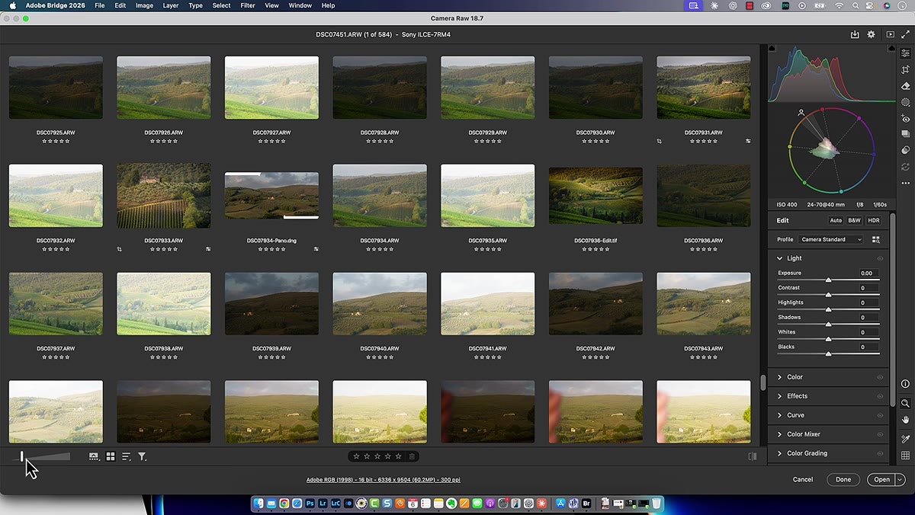Open the File menu
Screen dimensions: 915x515
point(100,5)
